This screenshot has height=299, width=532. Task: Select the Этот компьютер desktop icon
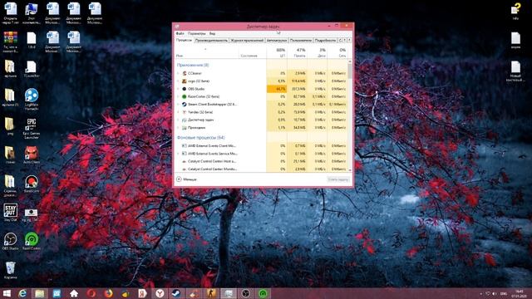(x=32, y=13)
